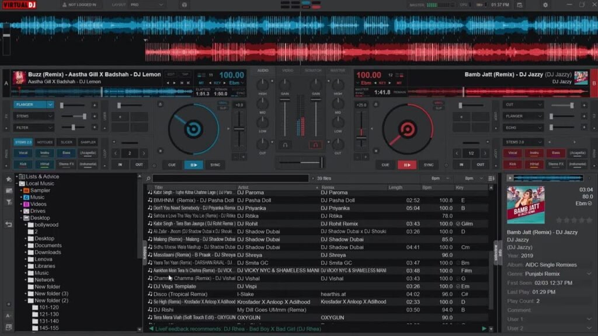
Task: Click the NOT LOGGED IN user icon
Action: (64, 5)
